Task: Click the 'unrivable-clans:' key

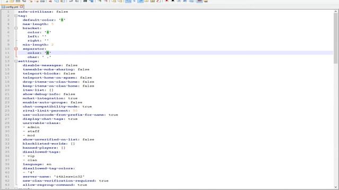Action: pyautogui.click(x=41, y=123)
